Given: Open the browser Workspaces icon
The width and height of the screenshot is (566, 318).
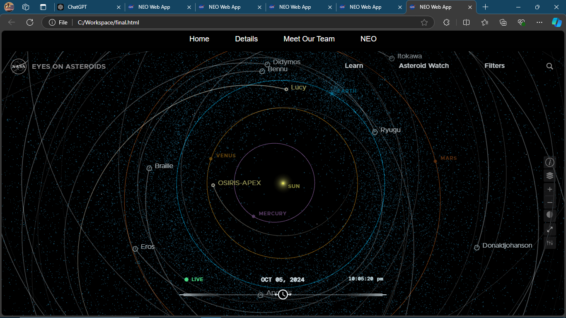Looking at the screenshot, I should (x=26, y=7).
